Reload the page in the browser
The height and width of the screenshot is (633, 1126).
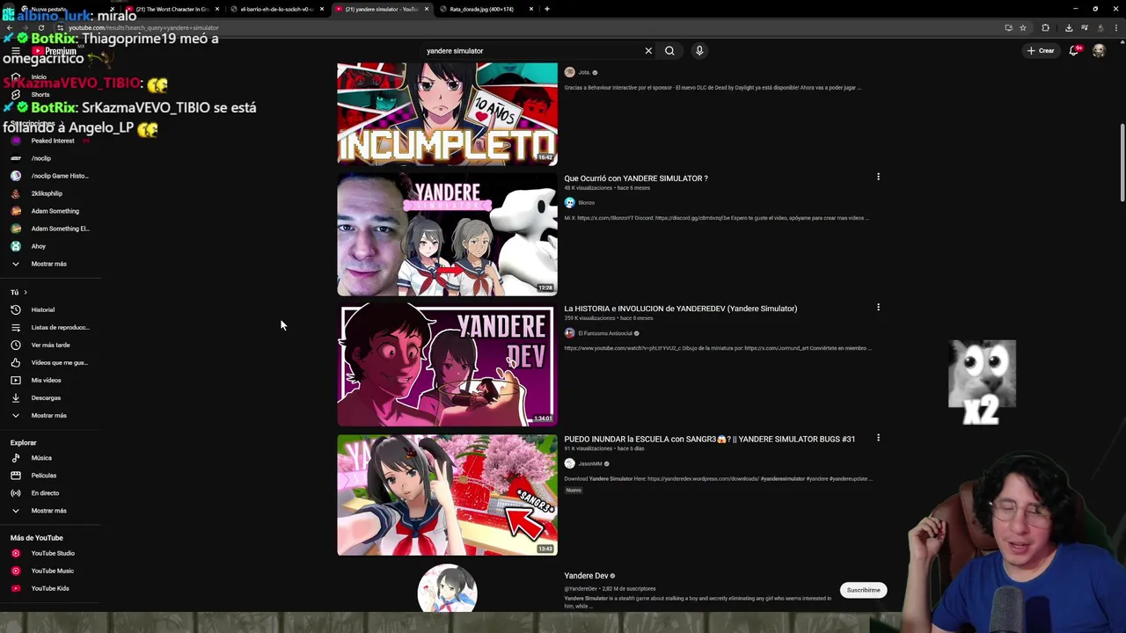click(x=40, y=27)
